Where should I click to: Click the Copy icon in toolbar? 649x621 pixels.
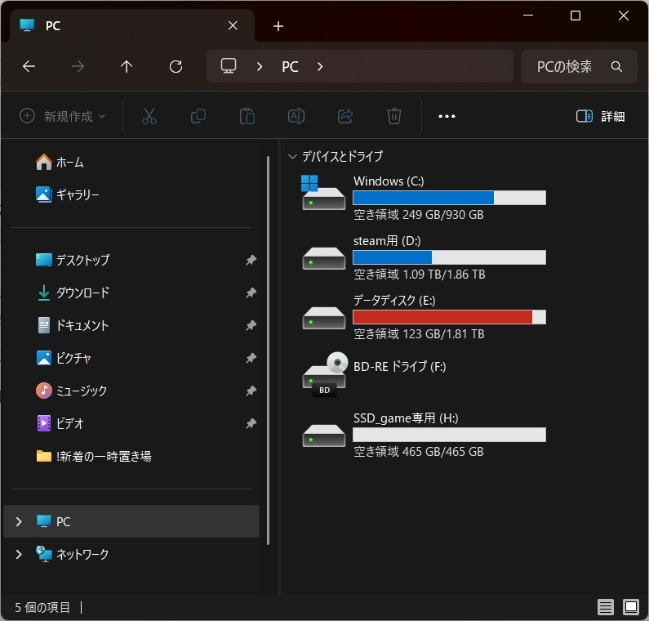[198, 116]
